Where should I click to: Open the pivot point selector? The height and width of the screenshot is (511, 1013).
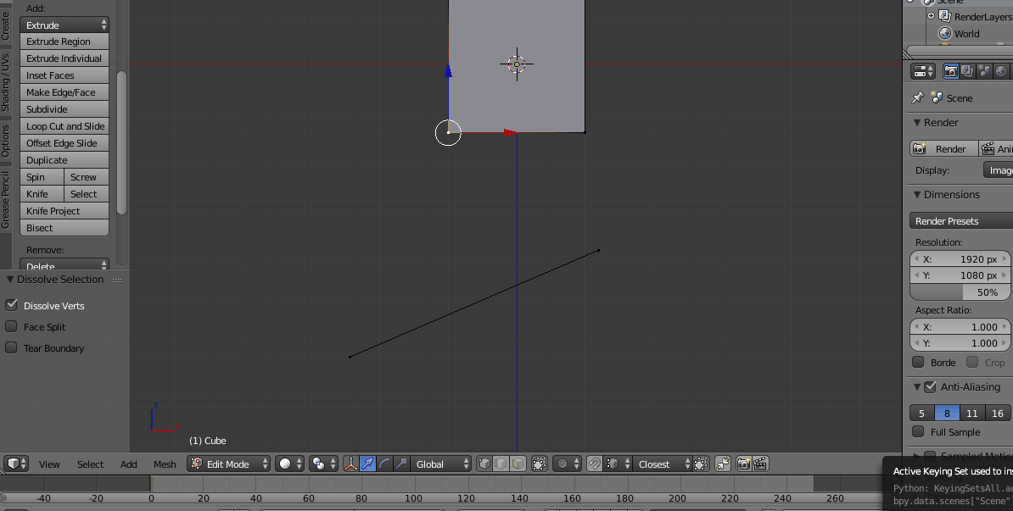[323, 464]
